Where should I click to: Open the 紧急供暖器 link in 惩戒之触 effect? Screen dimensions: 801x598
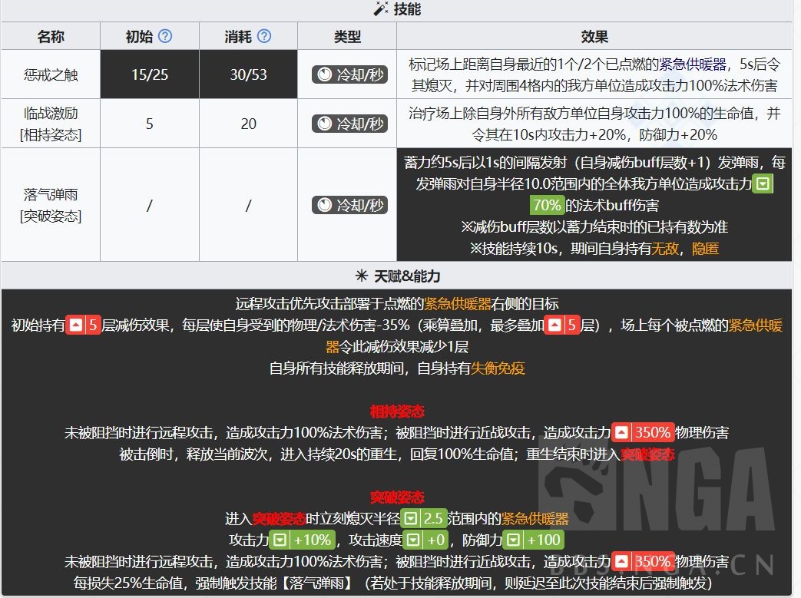[x=674, y=64]
